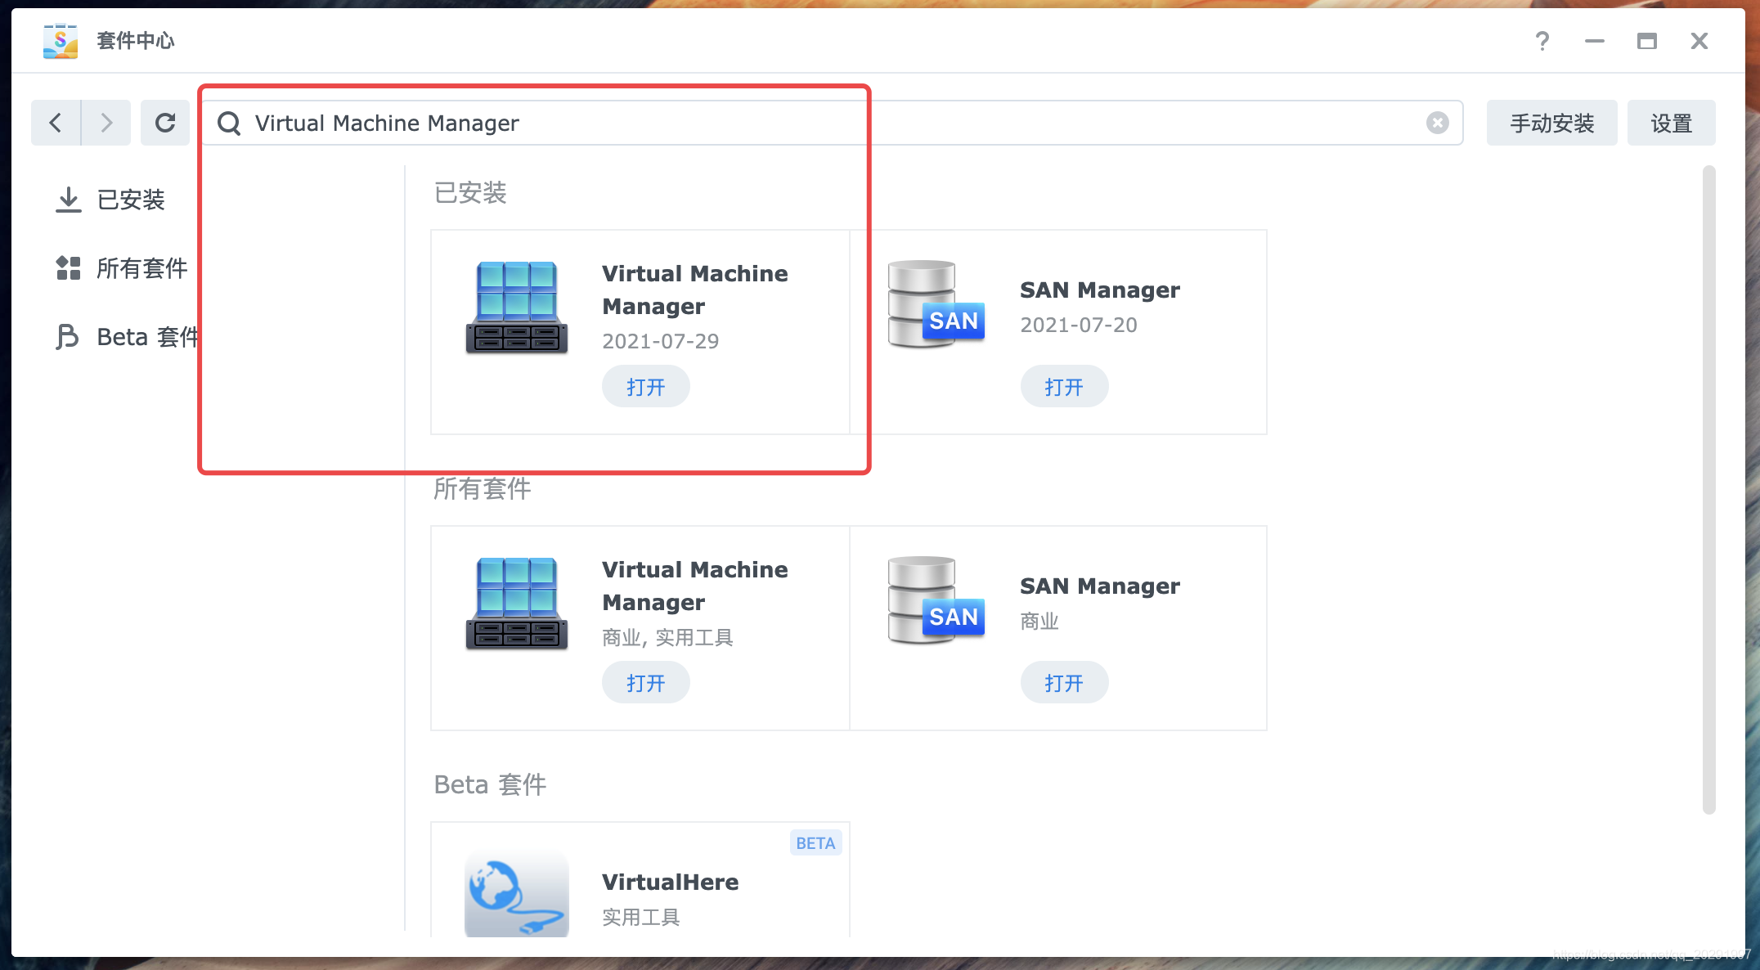Open Virtual Machine Manager in all packages
This screenshot has width=1760, height=970.
pos(645,683)
